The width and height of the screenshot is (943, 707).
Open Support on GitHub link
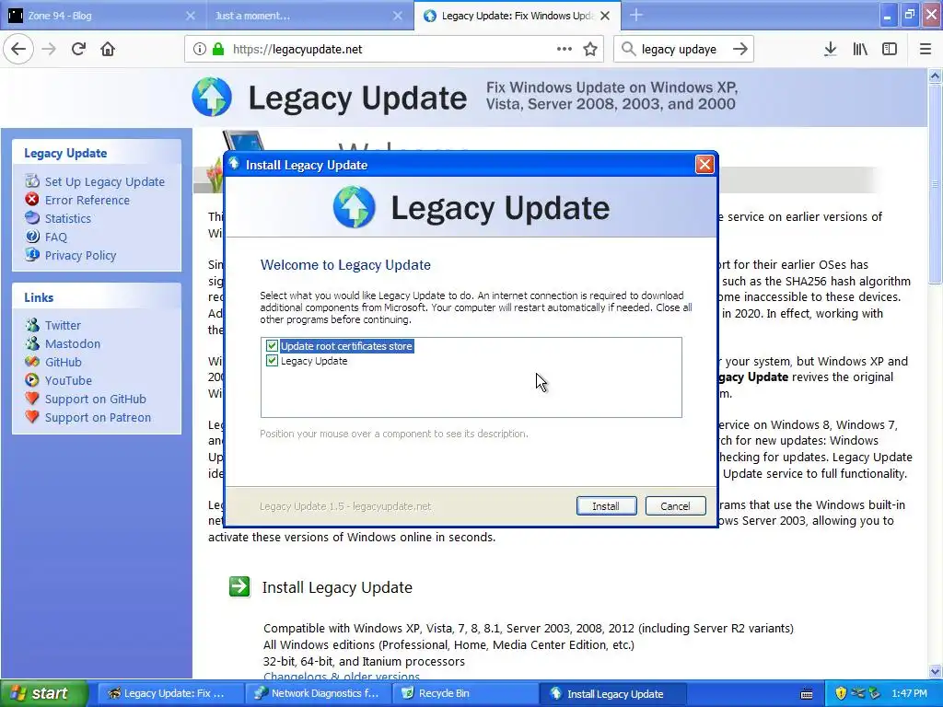(96, 400)
